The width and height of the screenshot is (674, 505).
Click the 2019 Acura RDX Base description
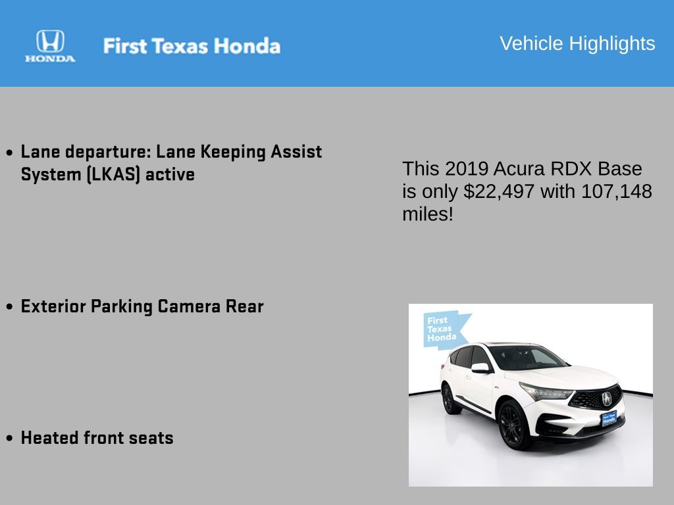(x=527, y=191)
